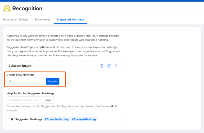The width and height of the screenshot is (204, 133).
Task: Open the Preferences tab
Action: [43, 19]
